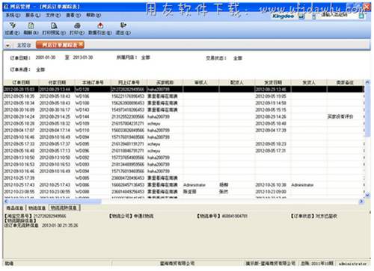Select order row WD106
This screenshot has height=271, width=374.
click(184, 96)
